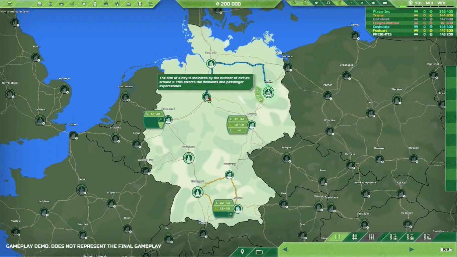Image resolution: width=457 pixels, height=257 pixels.
Task: Click the money exchange cycle icon
Action: (x=117, y=4)
